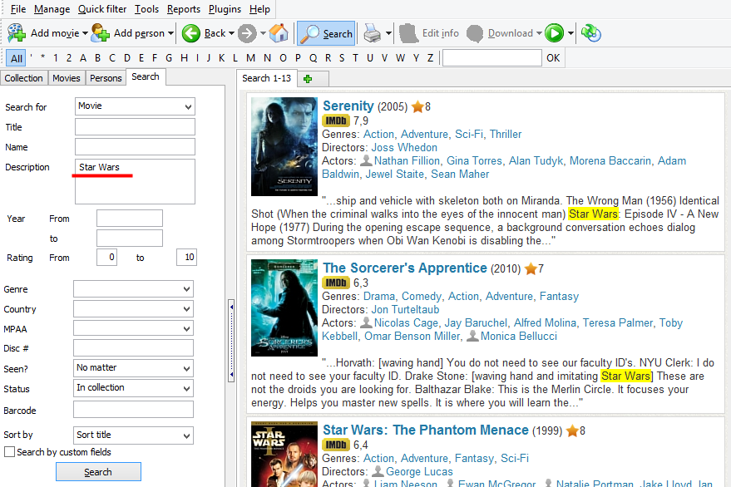Expand the Print options dropdown arrow
The width and height of the screenshot is (731, 487).
[388, 33]
